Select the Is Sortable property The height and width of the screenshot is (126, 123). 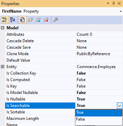40,112
